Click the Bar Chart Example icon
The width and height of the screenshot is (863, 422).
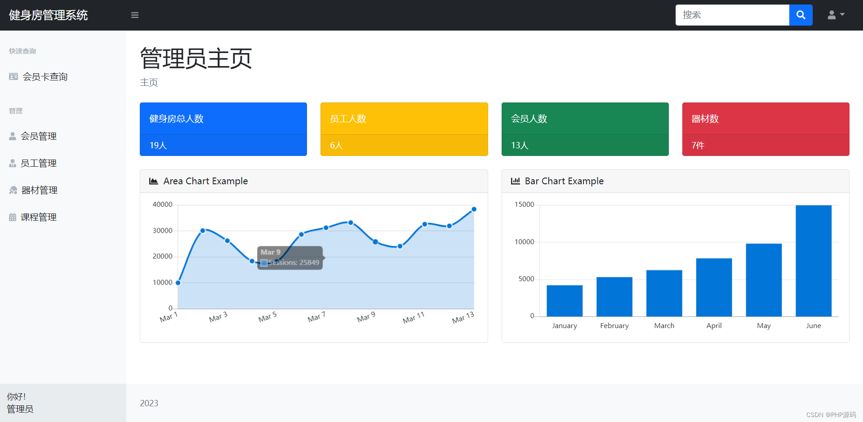click(516, 181)
